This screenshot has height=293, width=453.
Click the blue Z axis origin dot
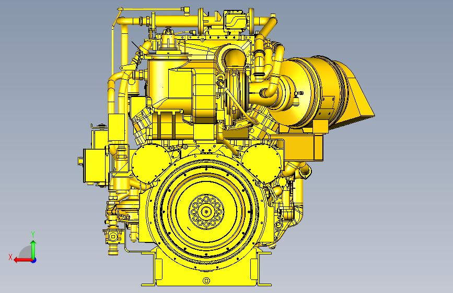(34, 260)
